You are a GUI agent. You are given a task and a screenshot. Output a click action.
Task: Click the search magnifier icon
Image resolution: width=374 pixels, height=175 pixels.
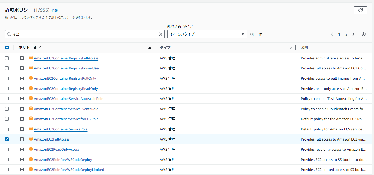[9, 34]
